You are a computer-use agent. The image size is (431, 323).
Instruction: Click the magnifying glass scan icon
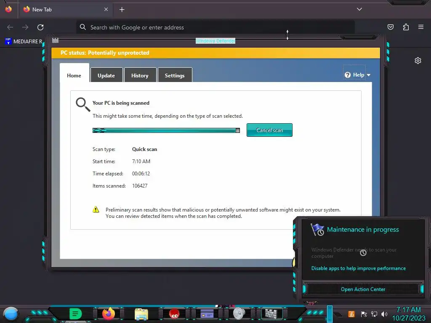pyautogui.click(x=83, y=104)
